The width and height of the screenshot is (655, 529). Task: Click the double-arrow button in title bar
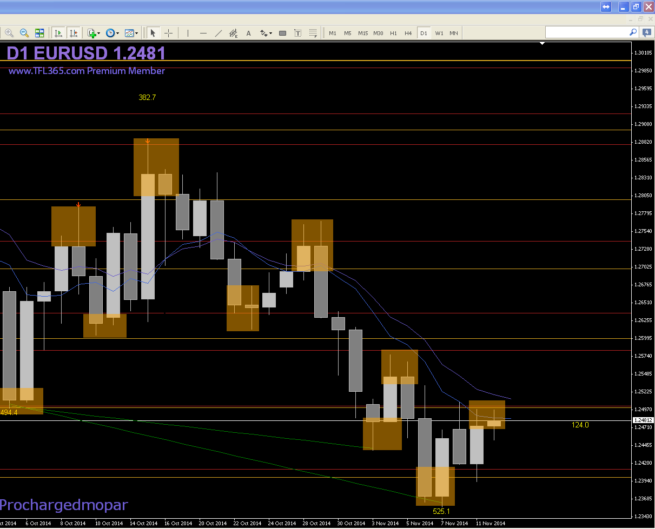coord(606,6)
